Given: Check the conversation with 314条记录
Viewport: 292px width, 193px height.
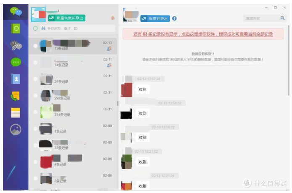Looking at the screenshot, I should coord(35,112).
